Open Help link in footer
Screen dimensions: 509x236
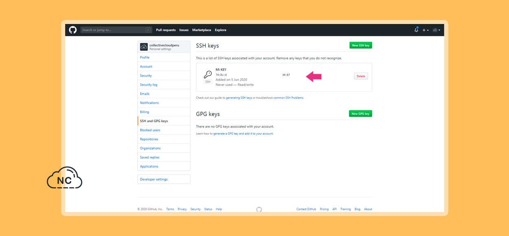(219, 209)
